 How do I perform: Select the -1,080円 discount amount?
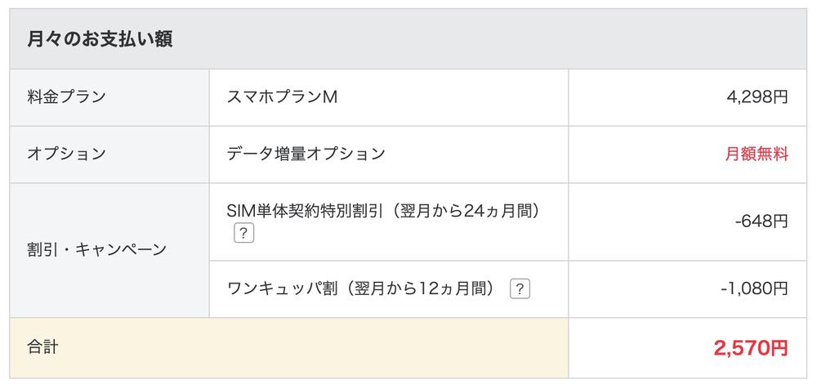pyautogui.click(x=754, y=288)
